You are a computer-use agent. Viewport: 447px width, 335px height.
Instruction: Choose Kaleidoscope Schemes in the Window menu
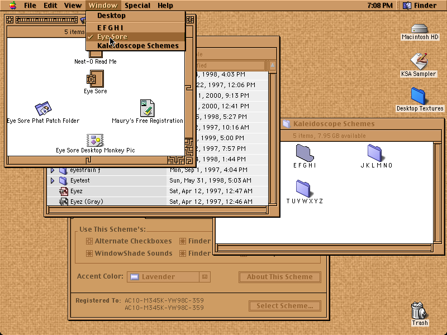pyautogui.click(x=136, y=46)
